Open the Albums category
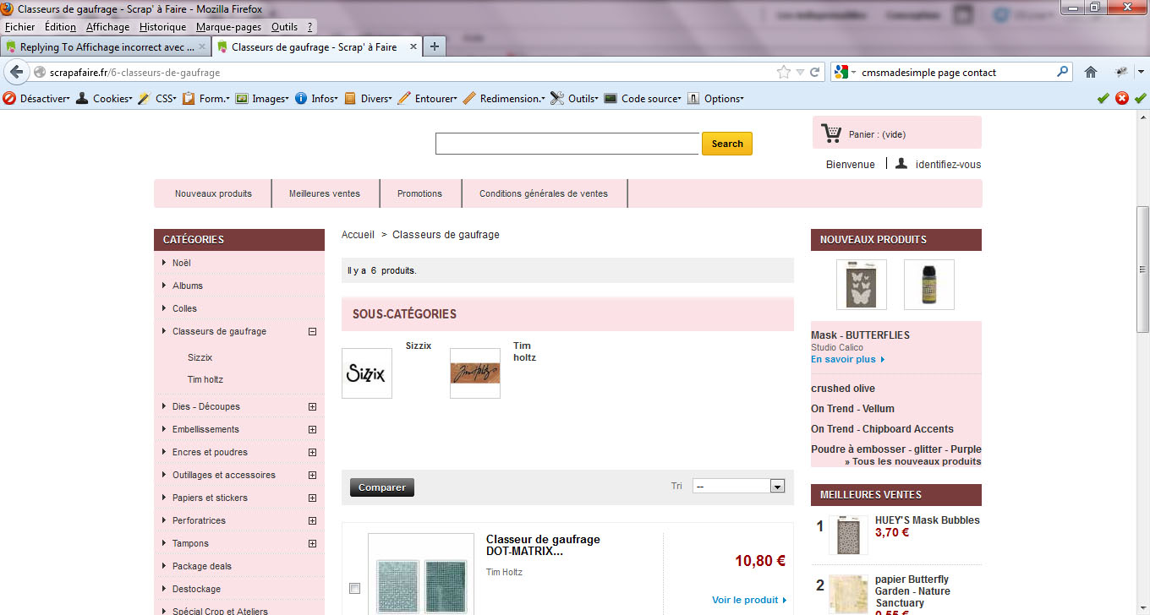This screenshot has height=615, width=1150. [x=188, y=286]
